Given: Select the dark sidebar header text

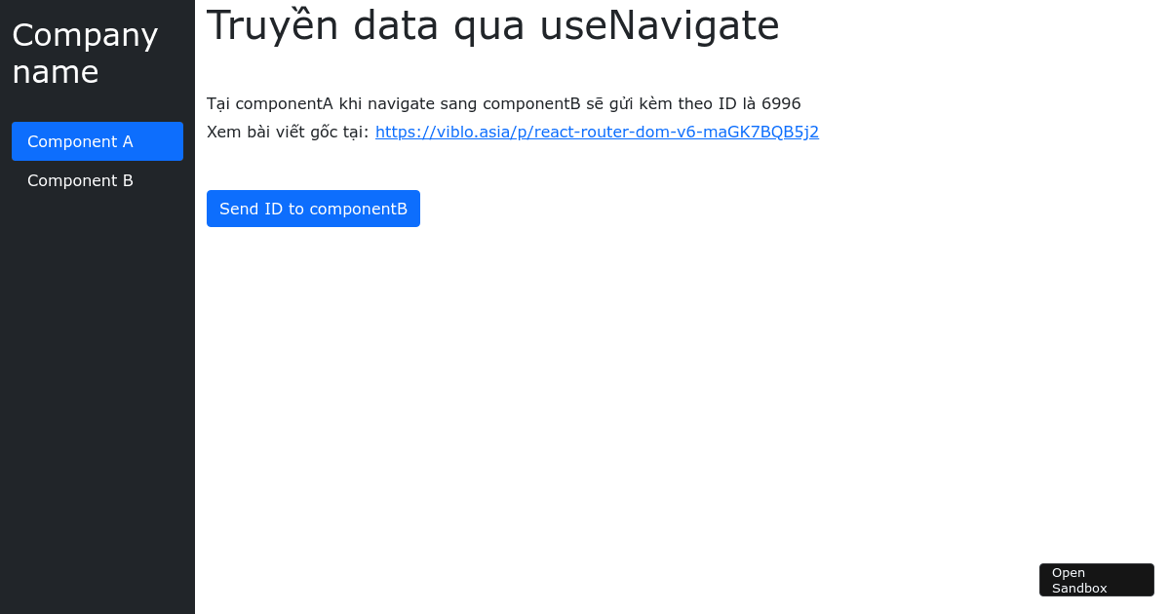Looking at the screenshot, I should 85,53.
